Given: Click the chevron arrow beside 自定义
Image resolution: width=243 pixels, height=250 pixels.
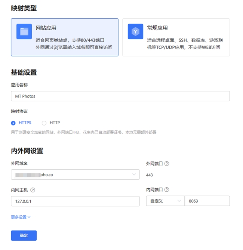Looking at the screenshot, I should pos(179,201).
